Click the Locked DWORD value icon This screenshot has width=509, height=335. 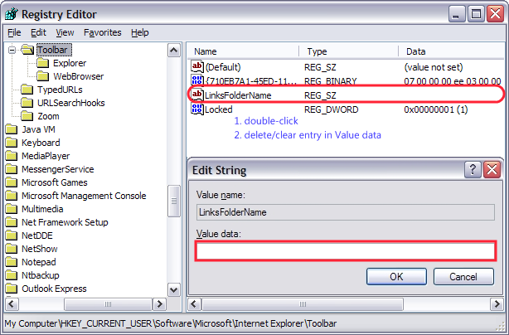coord(197,109)
